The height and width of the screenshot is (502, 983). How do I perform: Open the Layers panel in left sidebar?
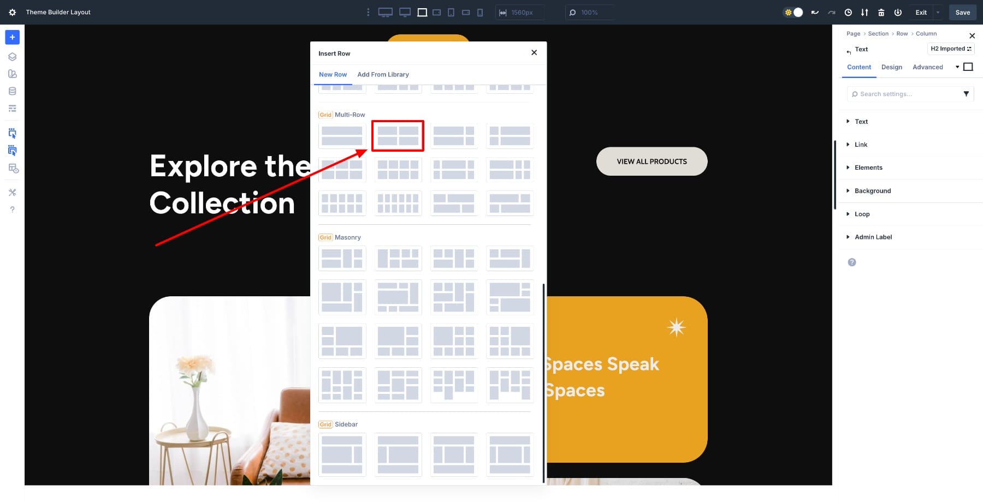point(12,57)
